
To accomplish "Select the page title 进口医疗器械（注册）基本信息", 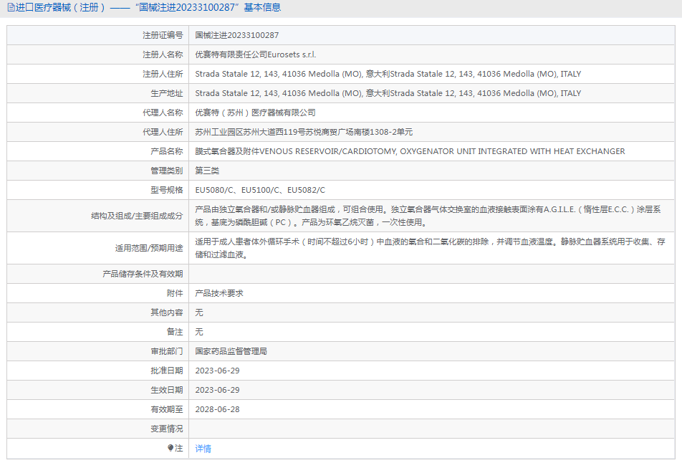I will click(148, 7).
